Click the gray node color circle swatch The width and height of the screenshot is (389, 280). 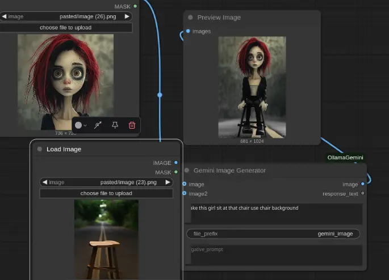point(78,125)
